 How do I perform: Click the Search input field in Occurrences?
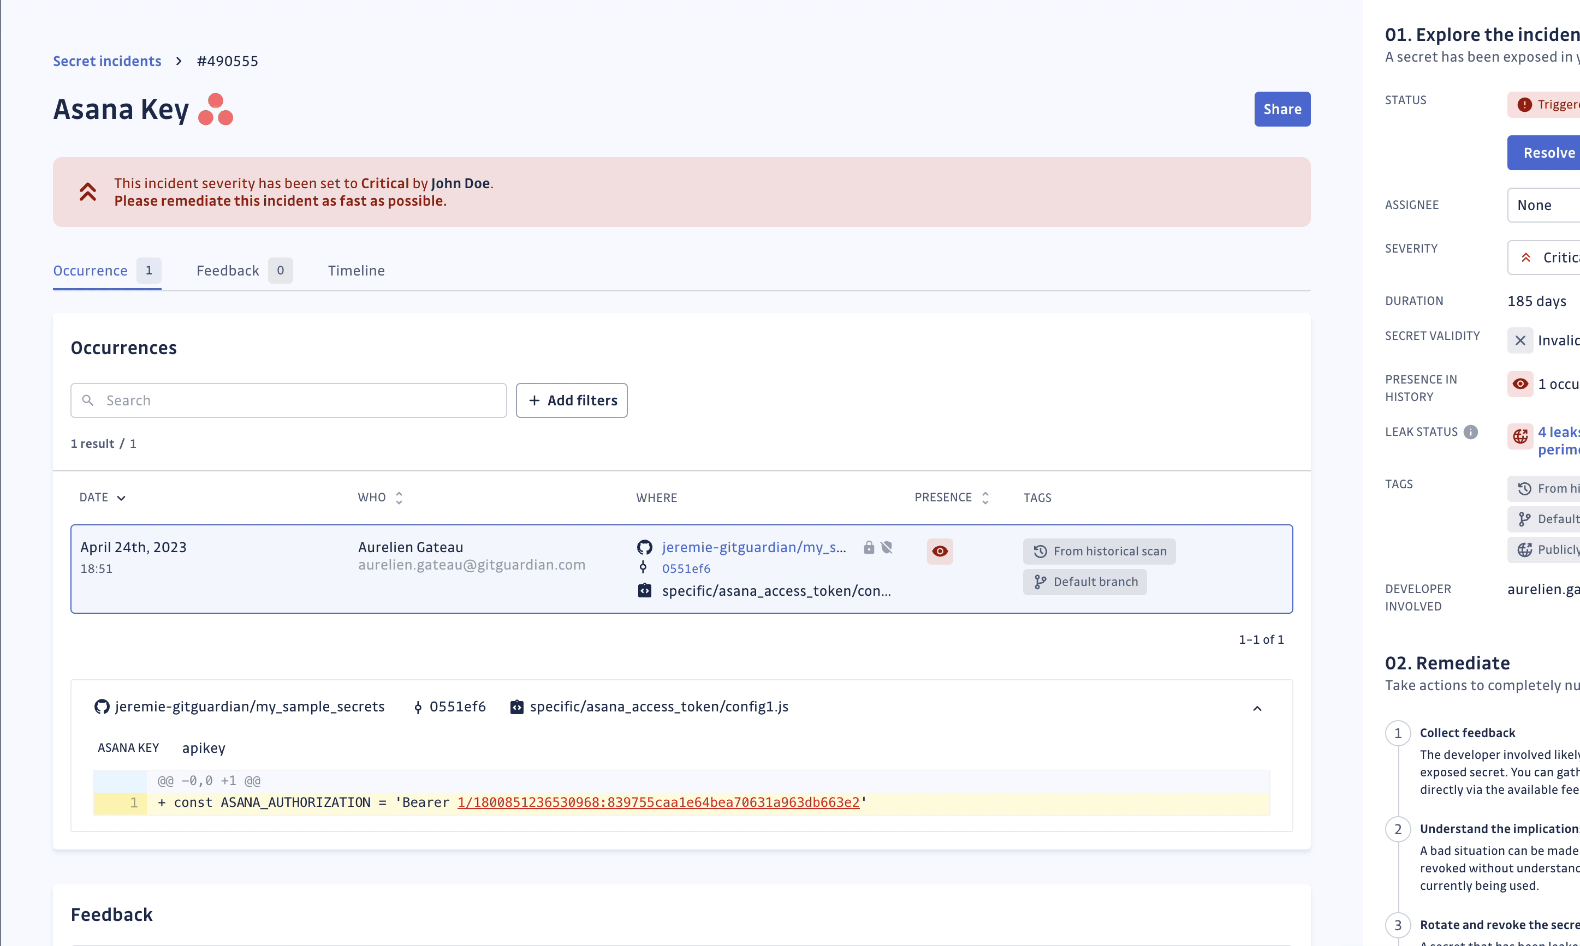click(x=287, y=400)
